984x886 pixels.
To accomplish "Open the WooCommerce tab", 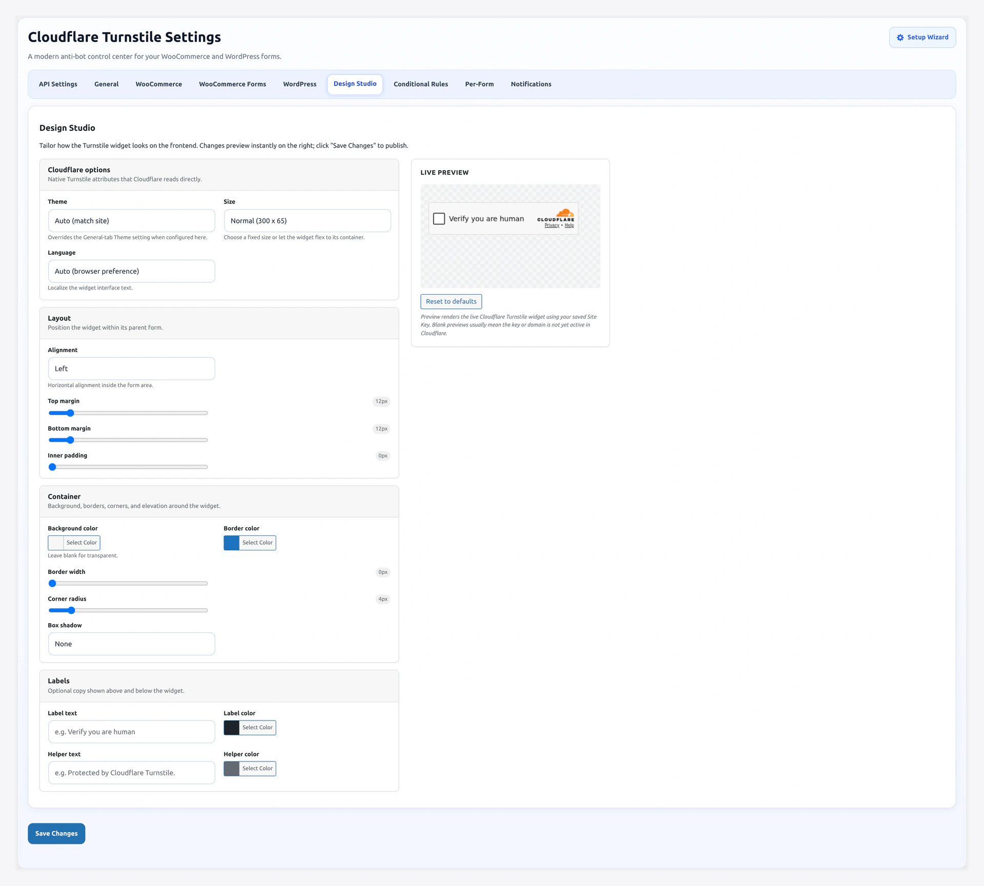I will 159,84.
